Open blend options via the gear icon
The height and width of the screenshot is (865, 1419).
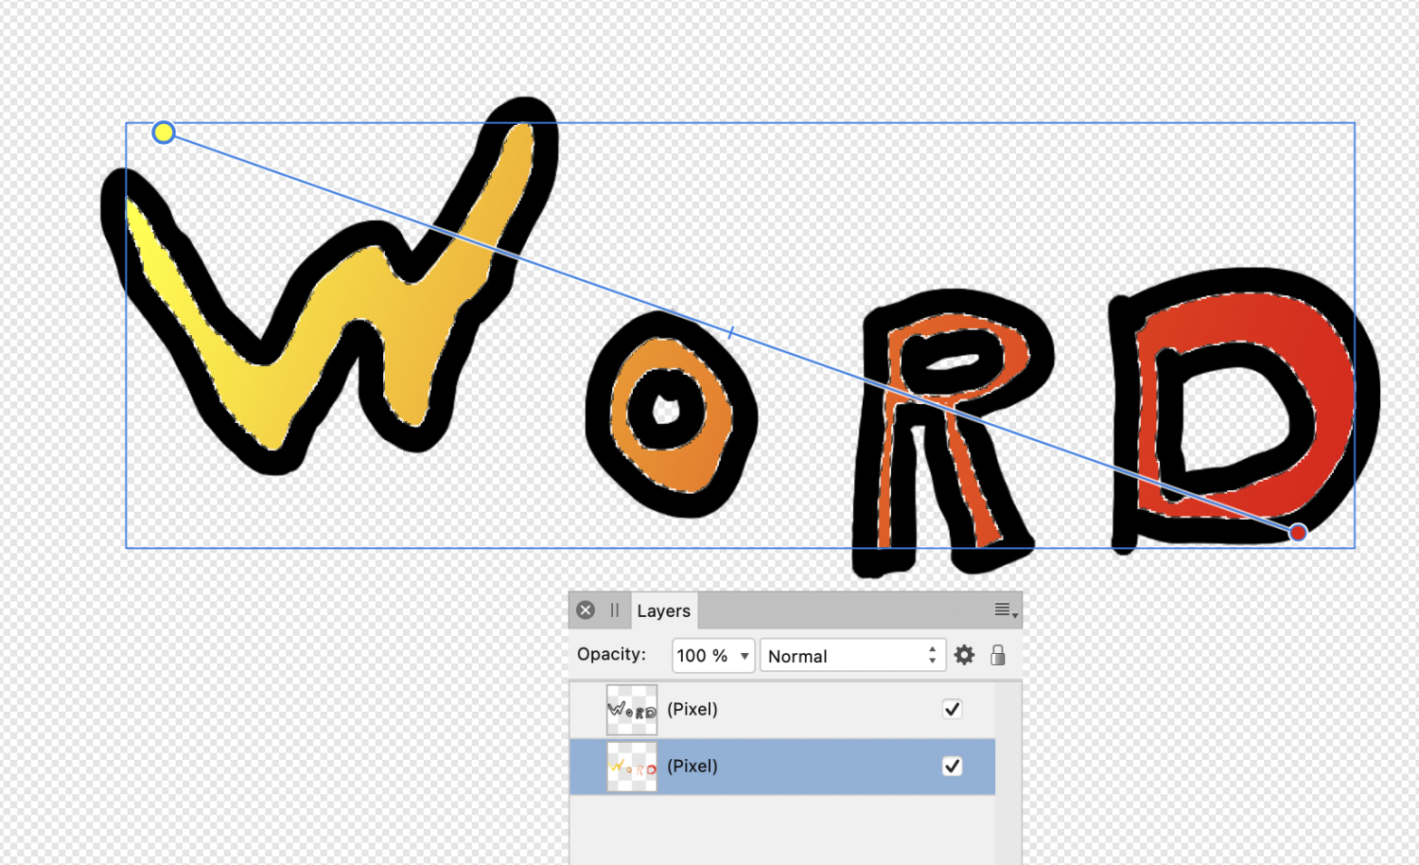pos(964,655)
